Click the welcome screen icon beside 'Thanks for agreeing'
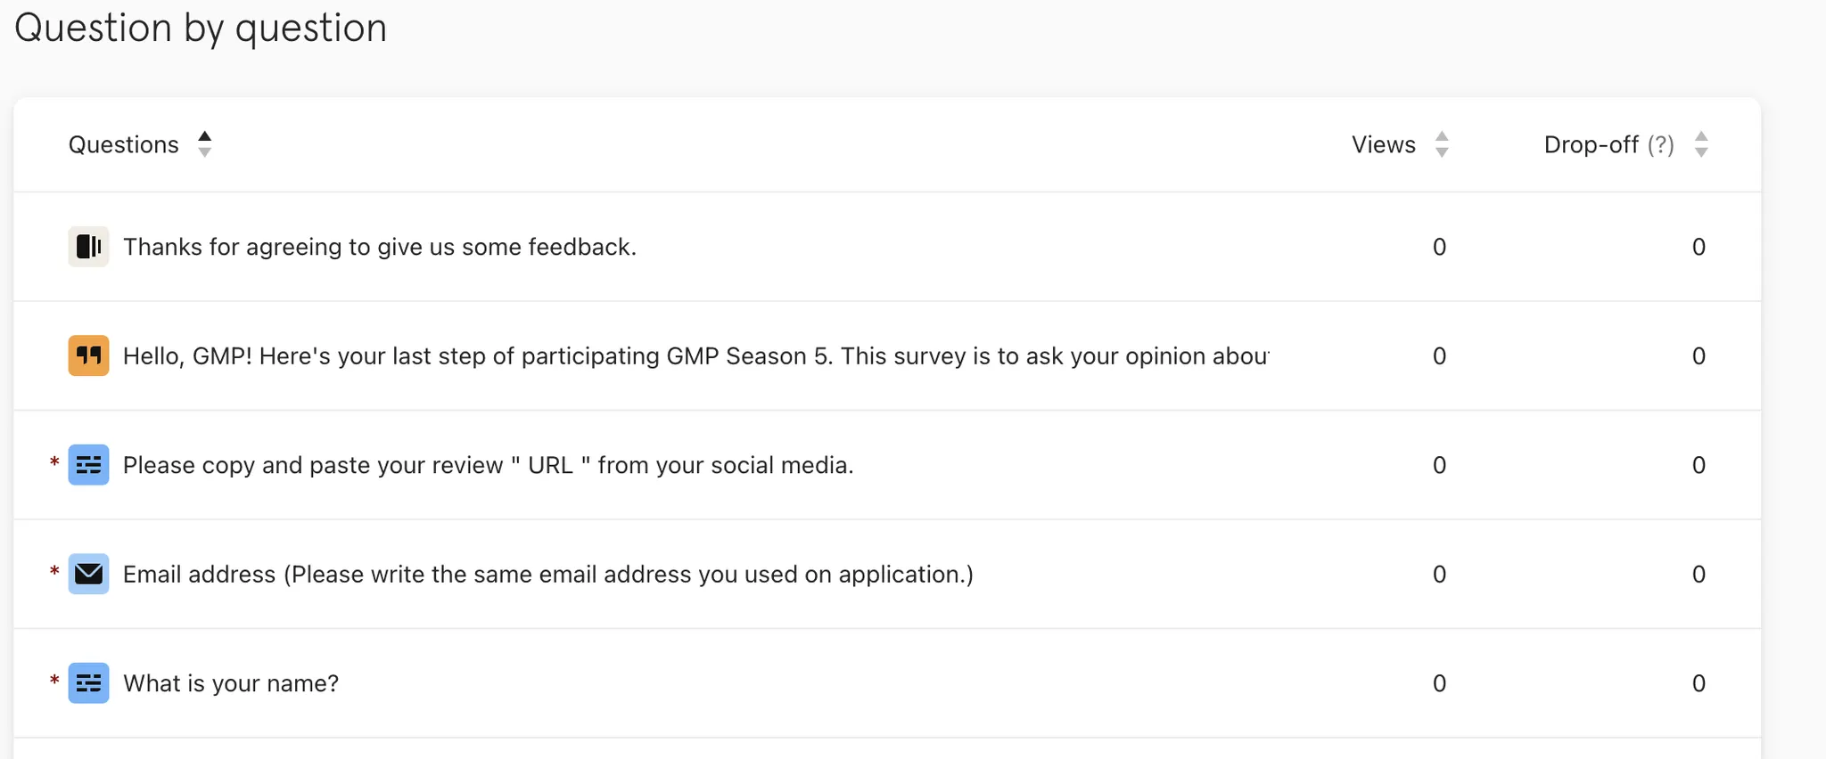Image resolution: width=1826 pixels, height=759 pixels. click(x=88, y=247)
